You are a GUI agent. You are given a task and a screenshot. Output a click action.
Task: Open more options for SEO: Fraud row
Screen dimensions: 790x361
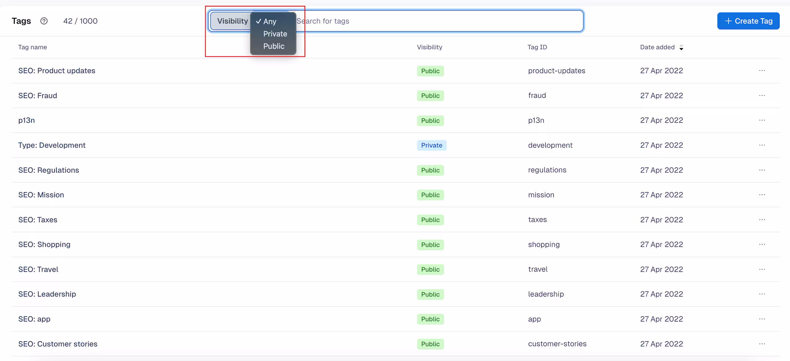point(762,96)
